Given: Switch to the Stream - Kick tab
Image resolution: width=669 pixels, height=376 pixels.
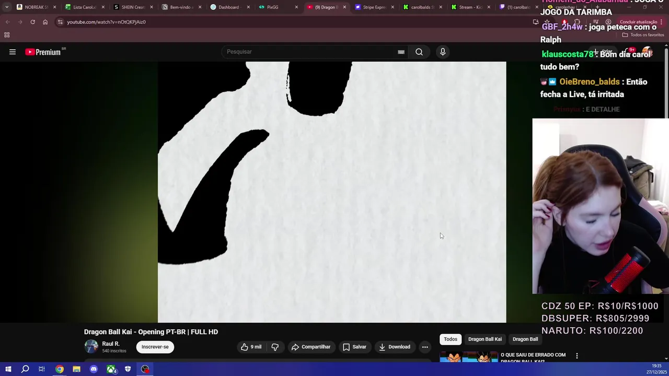Looking at the screenshot, I should [x=470, y=7].
